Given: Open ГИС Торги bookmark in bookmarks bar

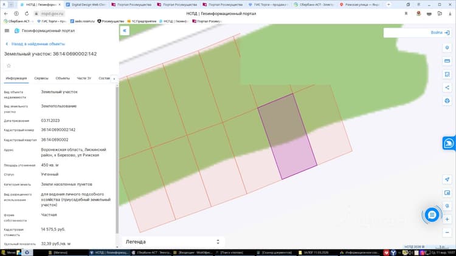Looking at the screenshot, I should (x=52, y=21).
